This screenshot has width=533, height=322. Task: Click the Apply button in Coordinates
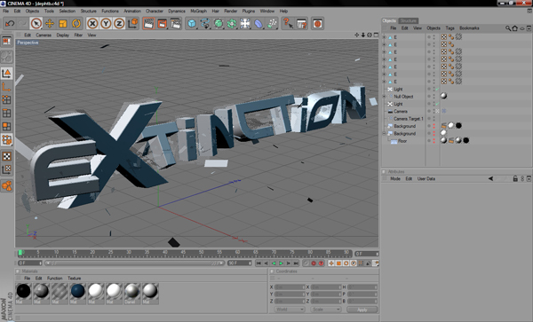pos(362,310)
